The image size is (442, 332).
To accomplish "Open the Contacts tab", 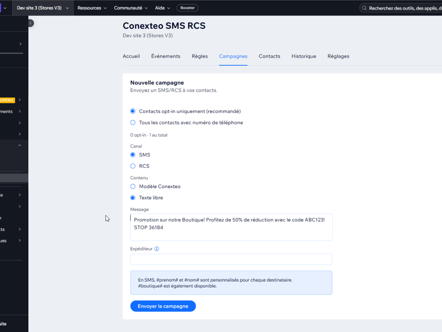I will pos(270,56).
